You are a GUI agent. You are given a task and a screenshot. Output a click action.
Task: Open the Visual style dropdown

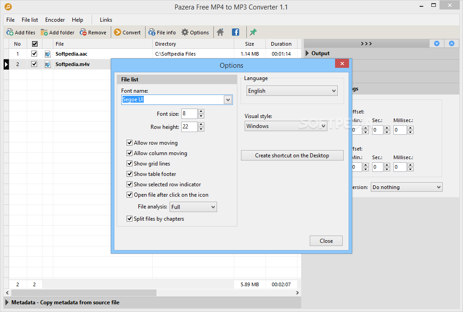click(x=286, y=126)
